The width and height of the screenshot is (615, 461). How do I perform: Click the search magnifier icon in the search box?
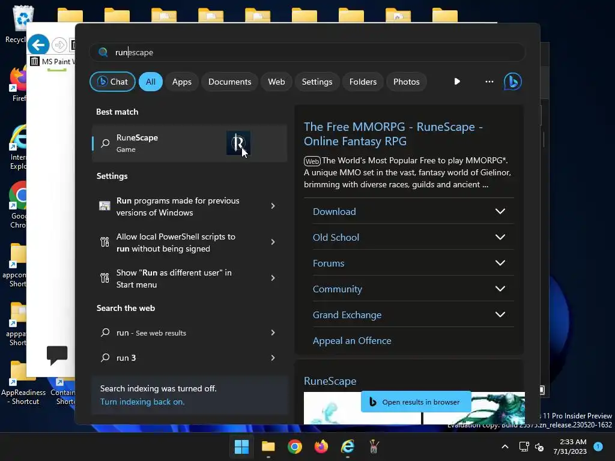[103, 53]
